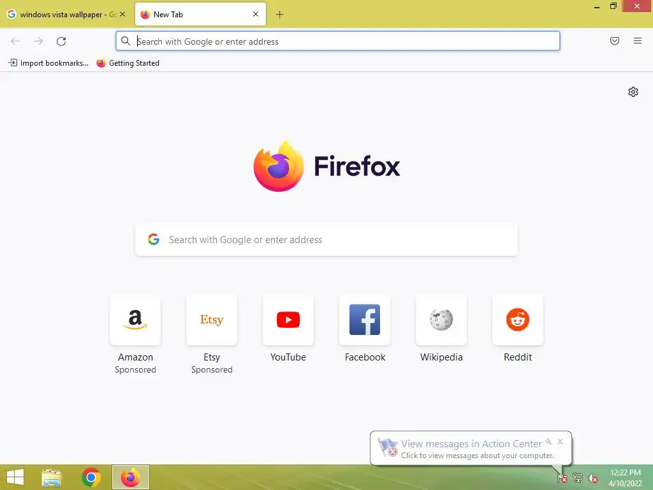Click the muted volume tray icon
Screen dimensions: 653x490
[x=592, y=478]
